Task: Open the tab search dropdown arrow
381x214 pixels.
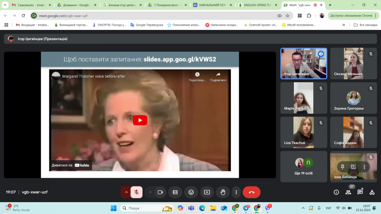Action: [5, 5]
